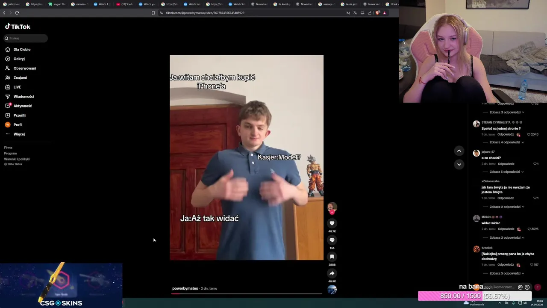
Task: Bookmark the video
Action: (x=332, y=257)
